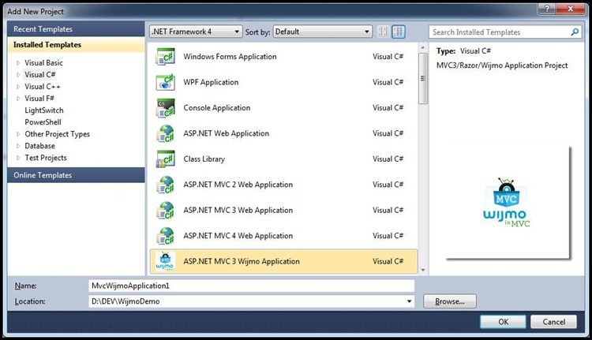592x340 pixels.
Task: Open the .NET Framework 4 dropdown
Action: pos(196,32)
